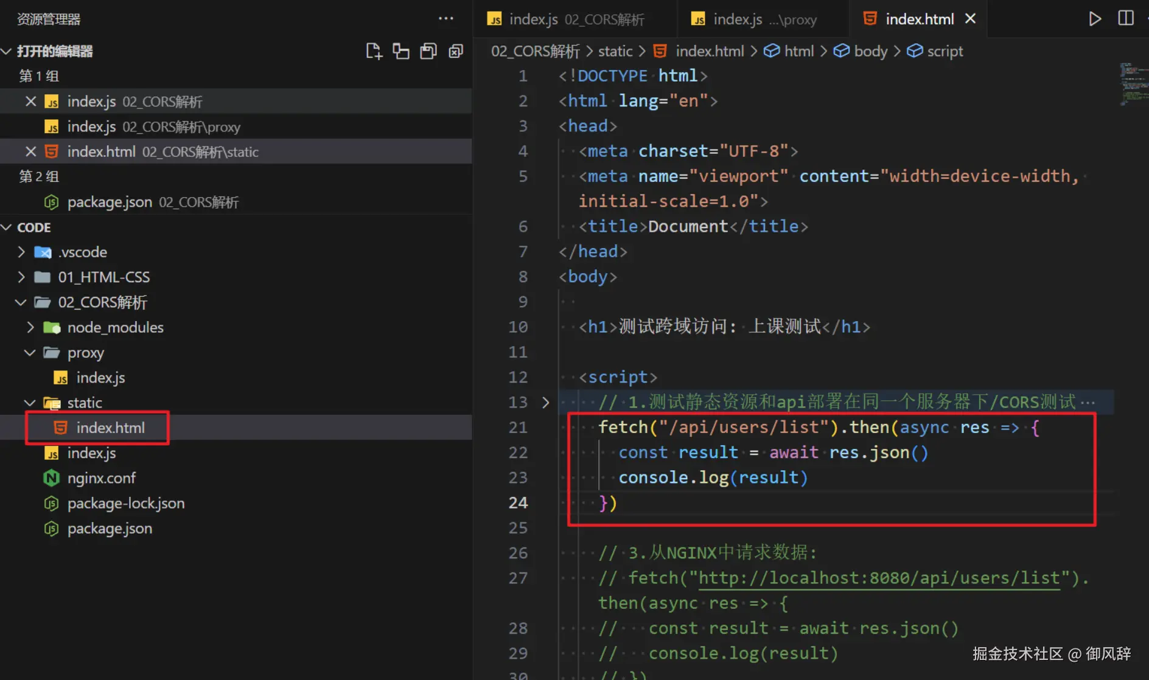Click the code minimap preview

tap(1133, 84)
